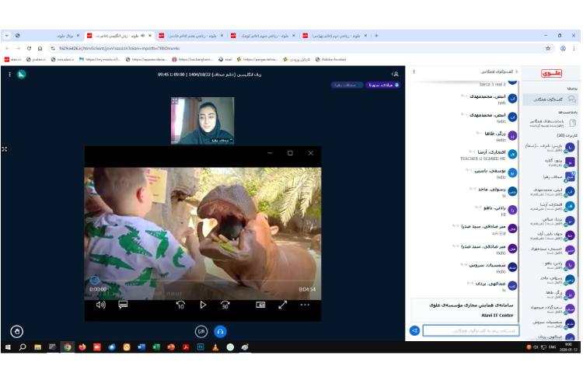Open video subtitles and captions menu

coord(123,305)
